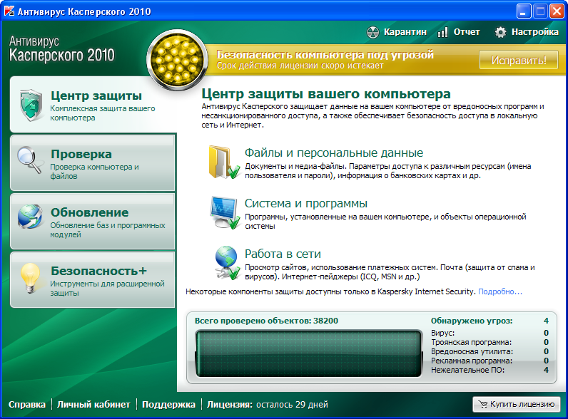Click the Kaspersky logo in title bar

[9, 11]
